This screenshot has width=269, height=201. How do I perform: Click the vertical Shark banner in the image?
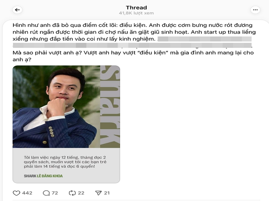tap(110, 107)
